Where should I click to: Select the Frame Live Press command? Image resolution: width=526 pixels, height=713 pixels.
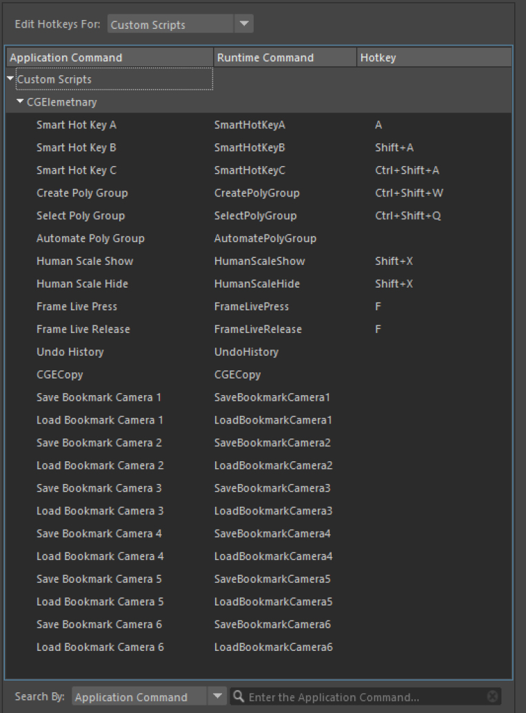[77, 306]
